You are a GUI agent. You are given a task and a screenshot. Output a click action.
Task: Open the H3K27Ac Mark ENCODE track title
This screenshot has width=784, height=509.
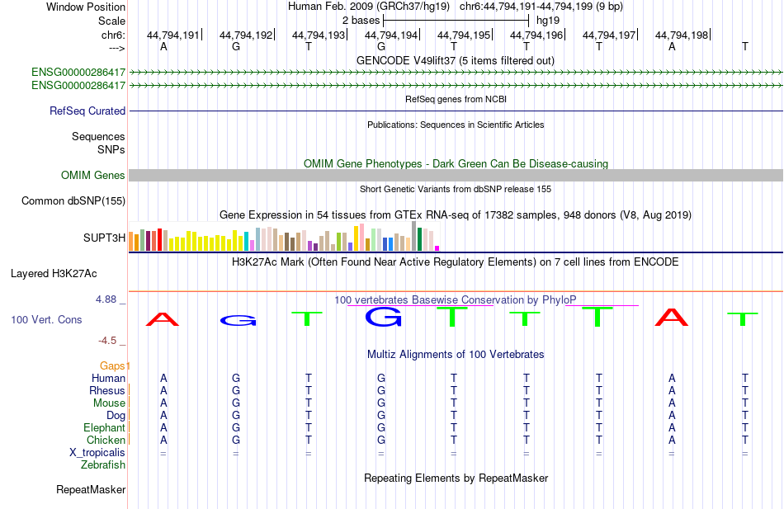point(456,262)
